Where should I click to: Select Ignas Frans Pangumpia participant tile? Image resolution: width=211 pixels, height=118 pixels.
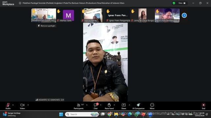pyautogui.click(x=118, y=15)
